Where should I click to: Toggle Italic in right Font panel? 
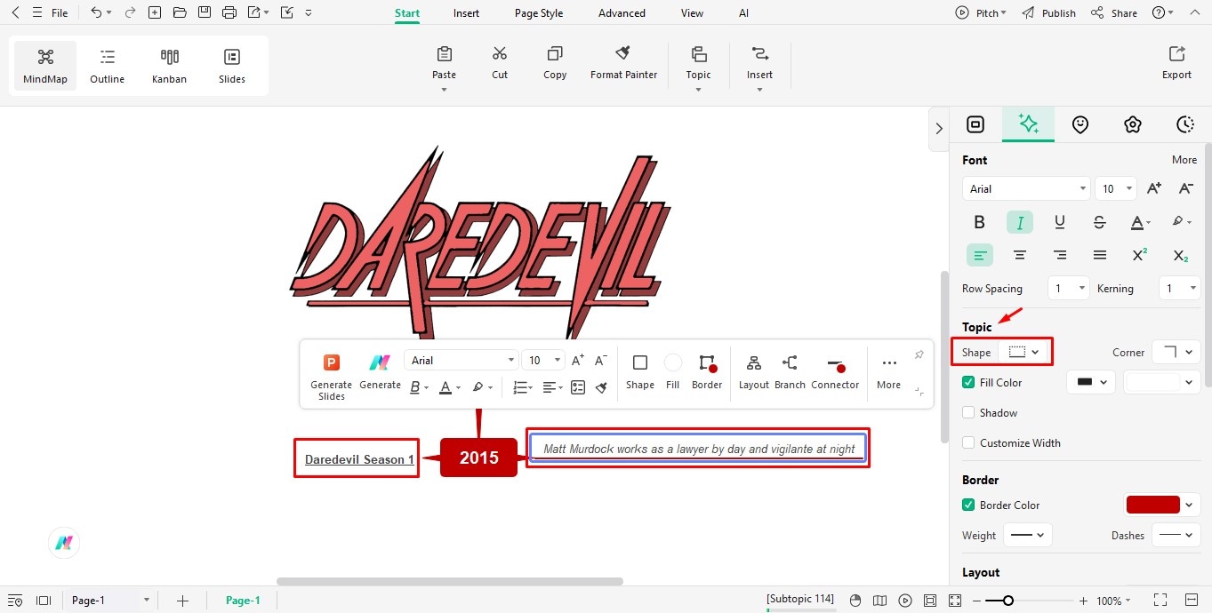[x=1020, y=222]
